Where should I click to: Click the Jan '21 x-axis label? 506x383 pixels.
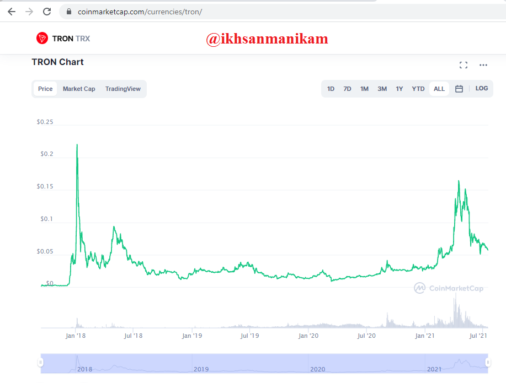425,336
